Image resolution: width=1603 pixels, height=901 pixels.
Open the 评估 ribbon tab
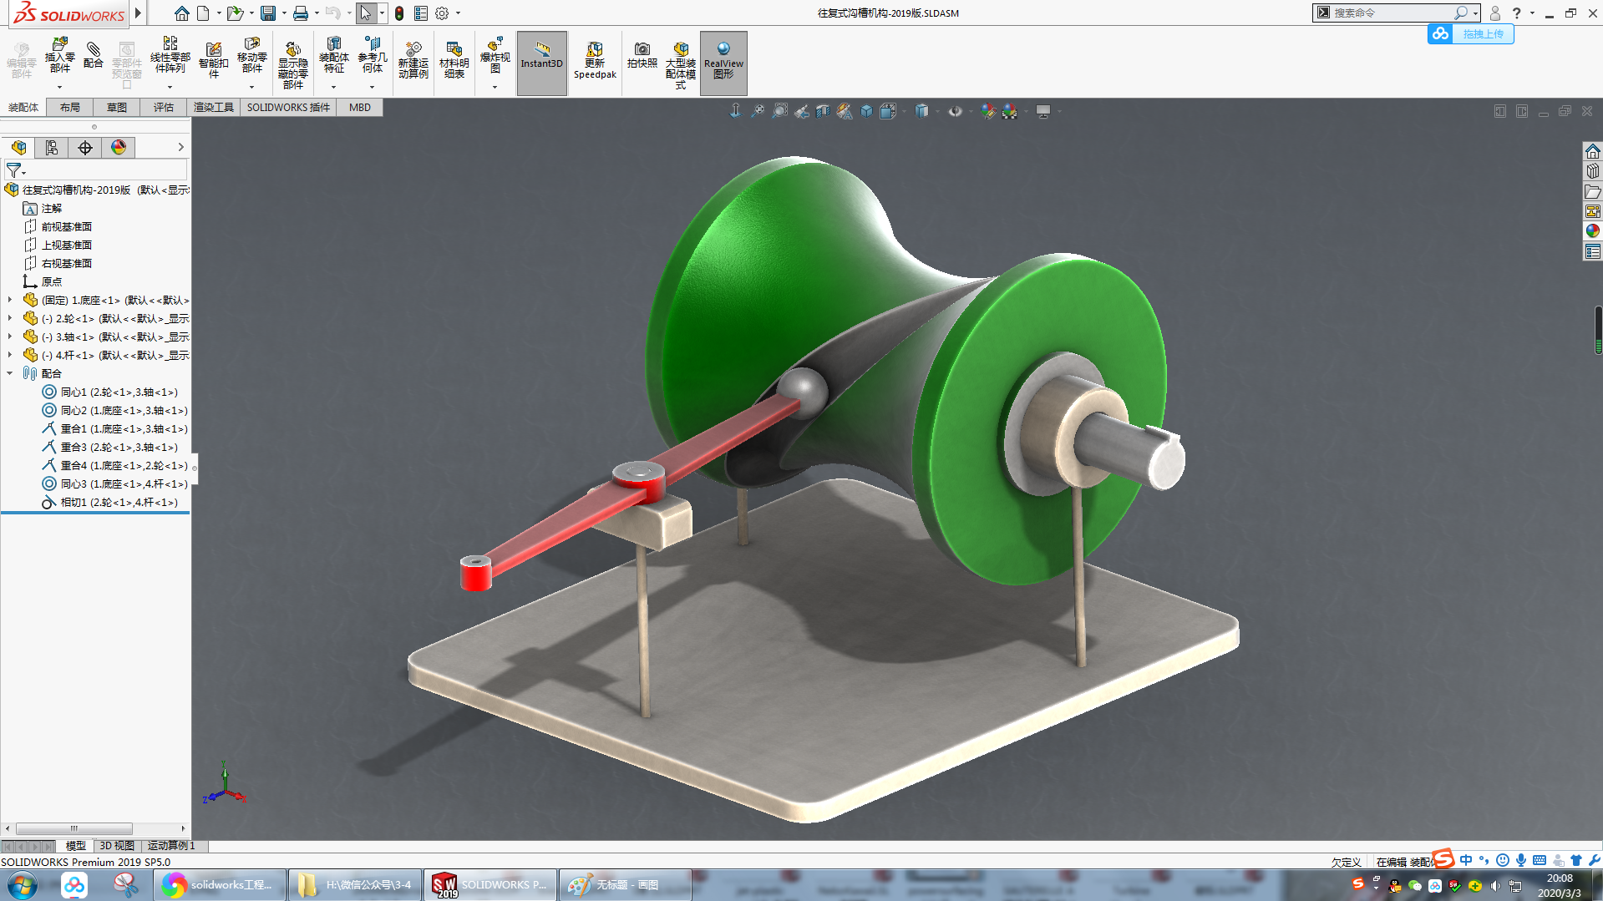[164, 108]
